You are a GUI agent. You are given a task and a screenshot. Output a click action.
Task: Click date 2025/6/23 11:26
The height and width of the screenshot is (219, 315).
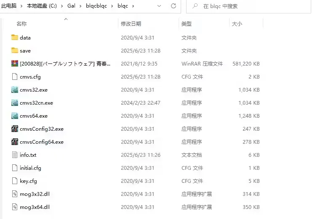point(141,155)
